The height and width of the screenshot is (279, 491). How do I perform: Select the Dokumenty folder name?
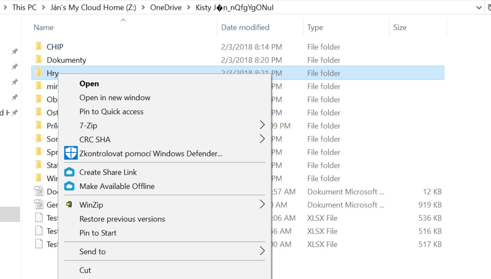coord(67,60)
